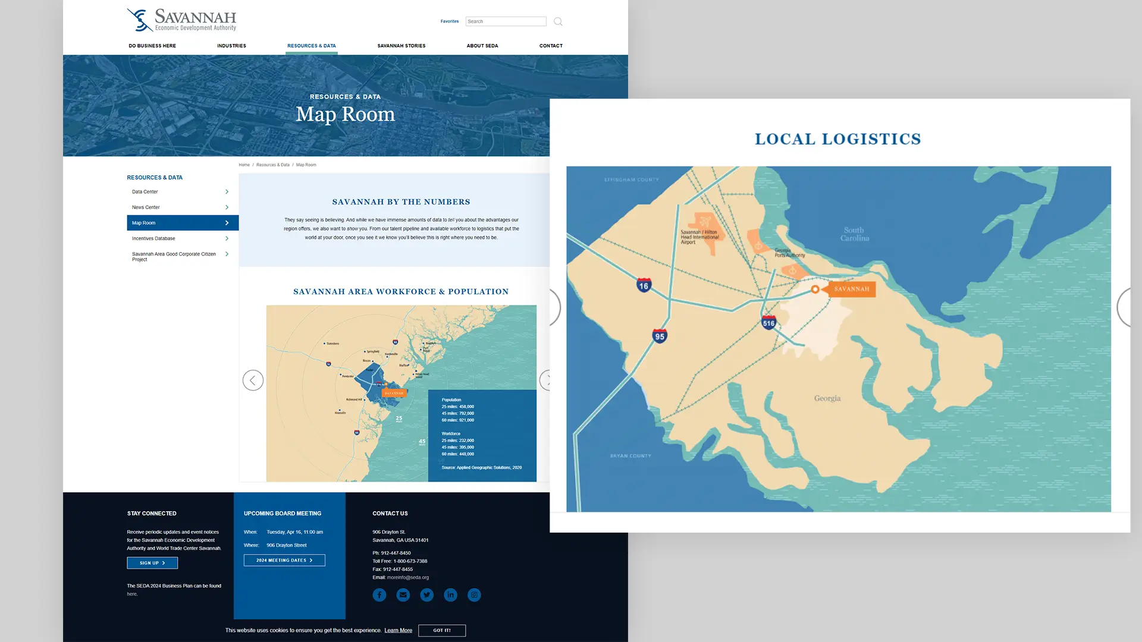The width and height of the screenshot is (1142, 642).
Task: Click the Savannah Economic Development Authority logo
Action: pyautogui.click(x=181, y=20)
